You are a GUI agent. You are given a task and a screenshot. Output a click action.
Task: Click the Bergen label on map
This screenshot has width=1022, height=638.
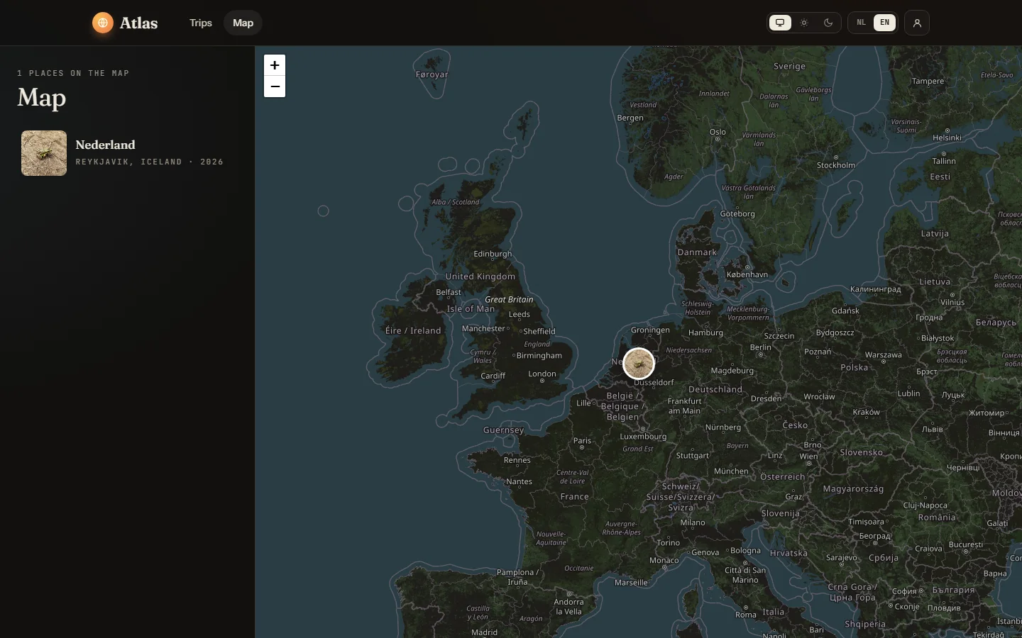[630, 118]
